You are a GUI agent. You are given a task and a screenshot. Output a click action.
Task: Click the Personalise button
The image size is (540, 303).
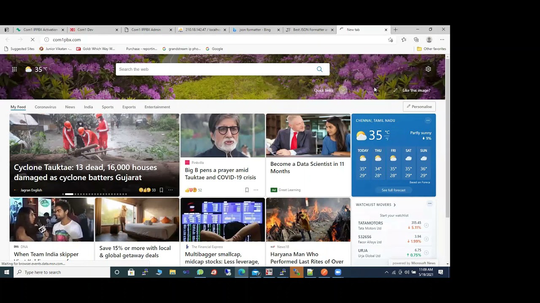point(419,106)
